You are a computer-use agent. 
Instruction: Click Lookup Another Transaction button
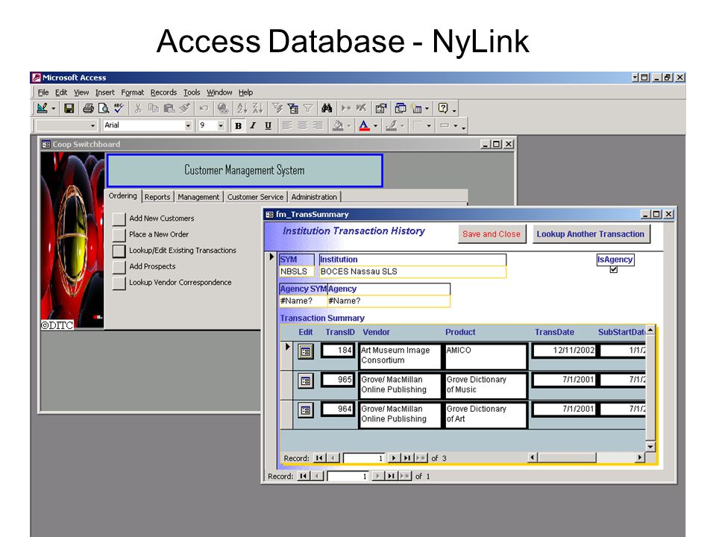591,234
